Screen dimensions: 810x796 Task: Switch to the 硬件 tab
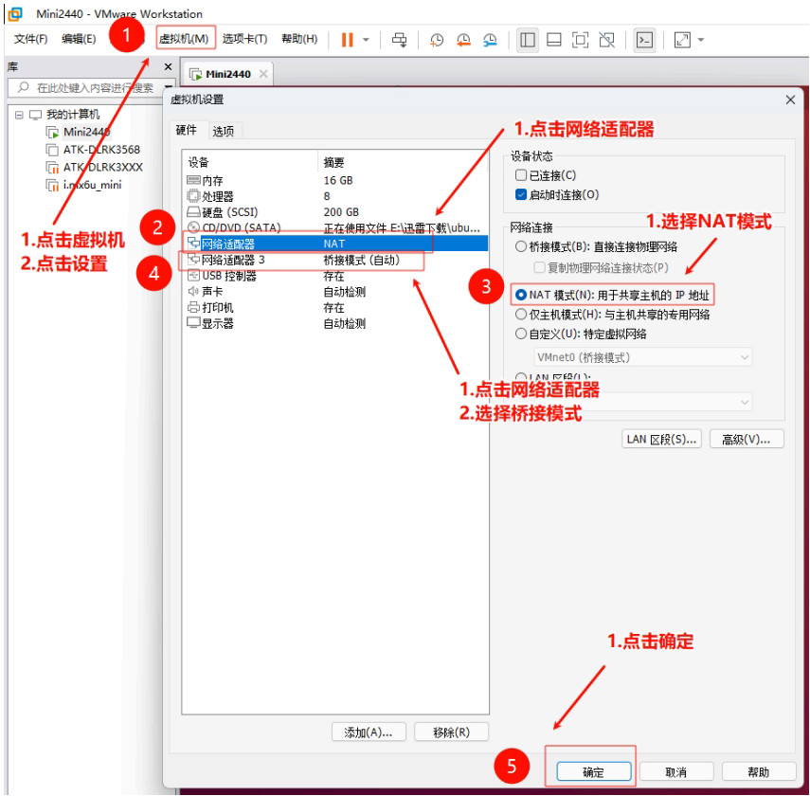pos(187,130)
